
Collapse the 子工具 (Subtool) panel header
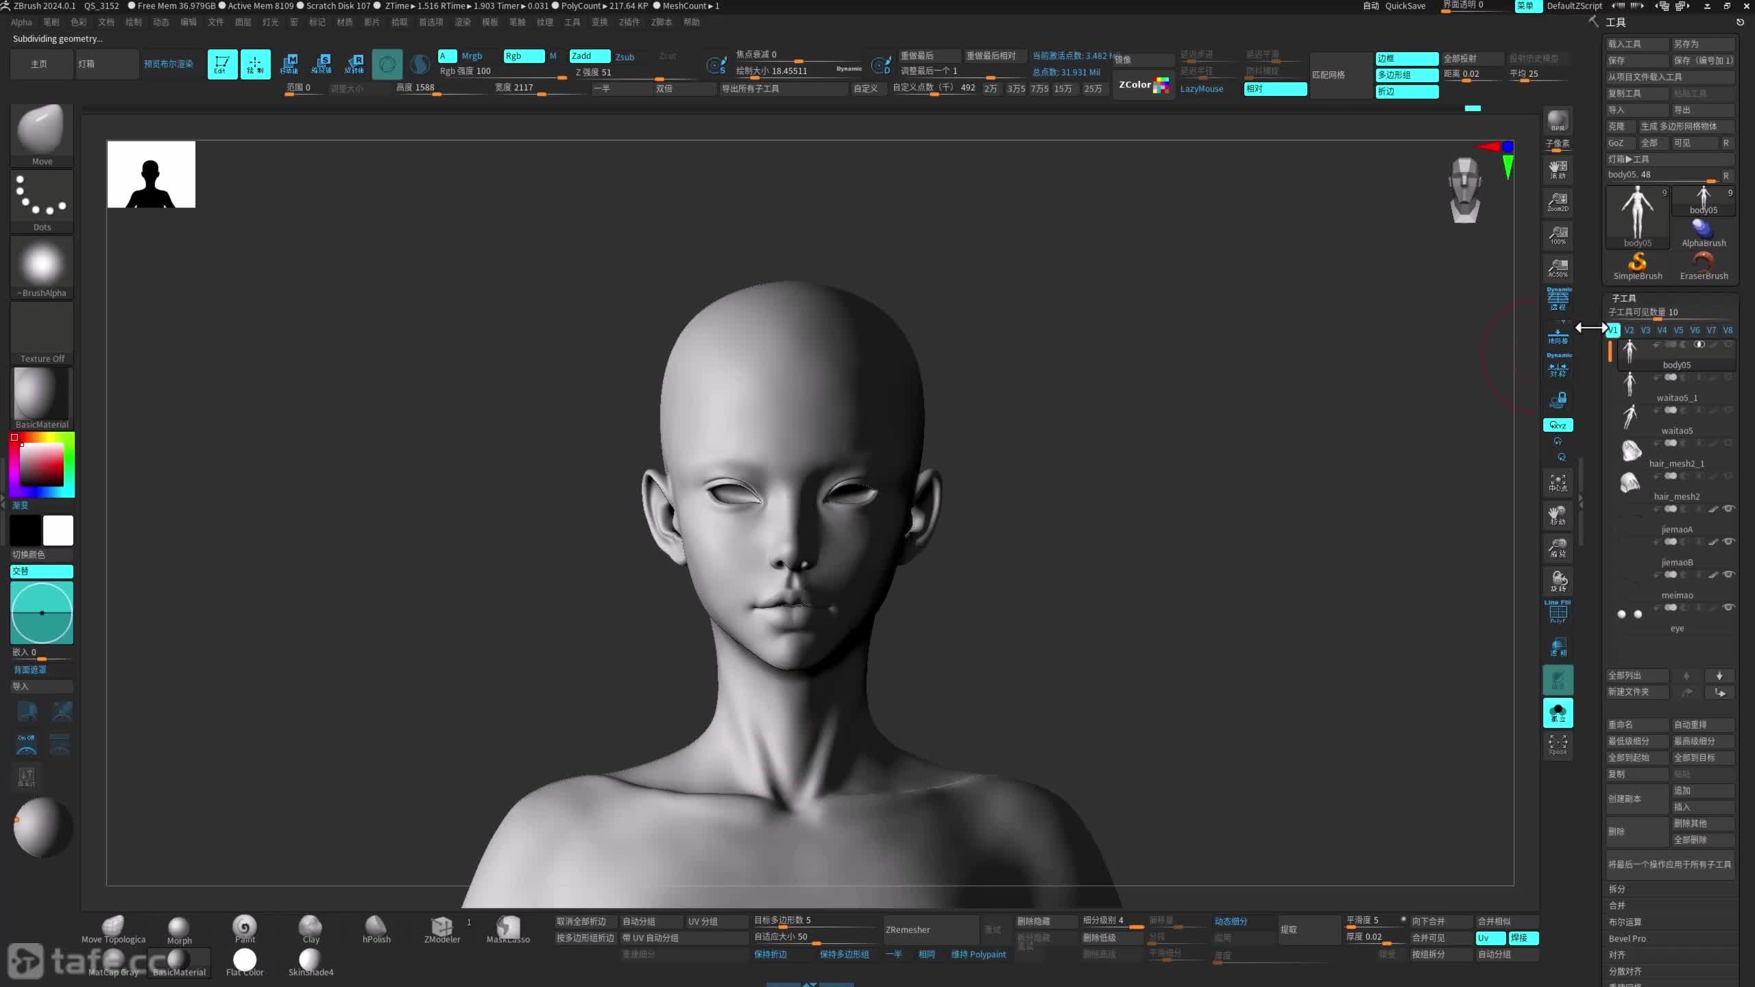click(x=1623, y=299)
